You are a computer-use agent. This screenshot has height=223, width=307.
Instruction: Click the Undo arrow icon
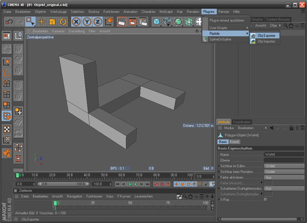point(9,21)
